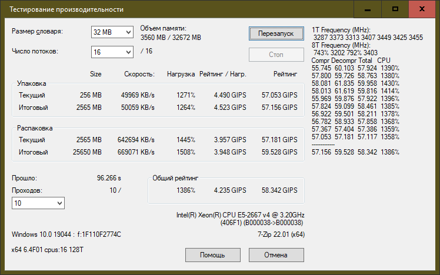440x275 pixels.
Task: Click the decompression total speed 669071 KB/s
Action: tap(136, 152)
